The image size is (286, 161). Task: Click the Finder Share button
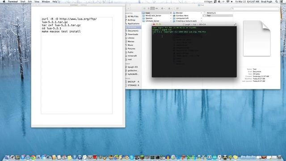[x=177, y=8]
